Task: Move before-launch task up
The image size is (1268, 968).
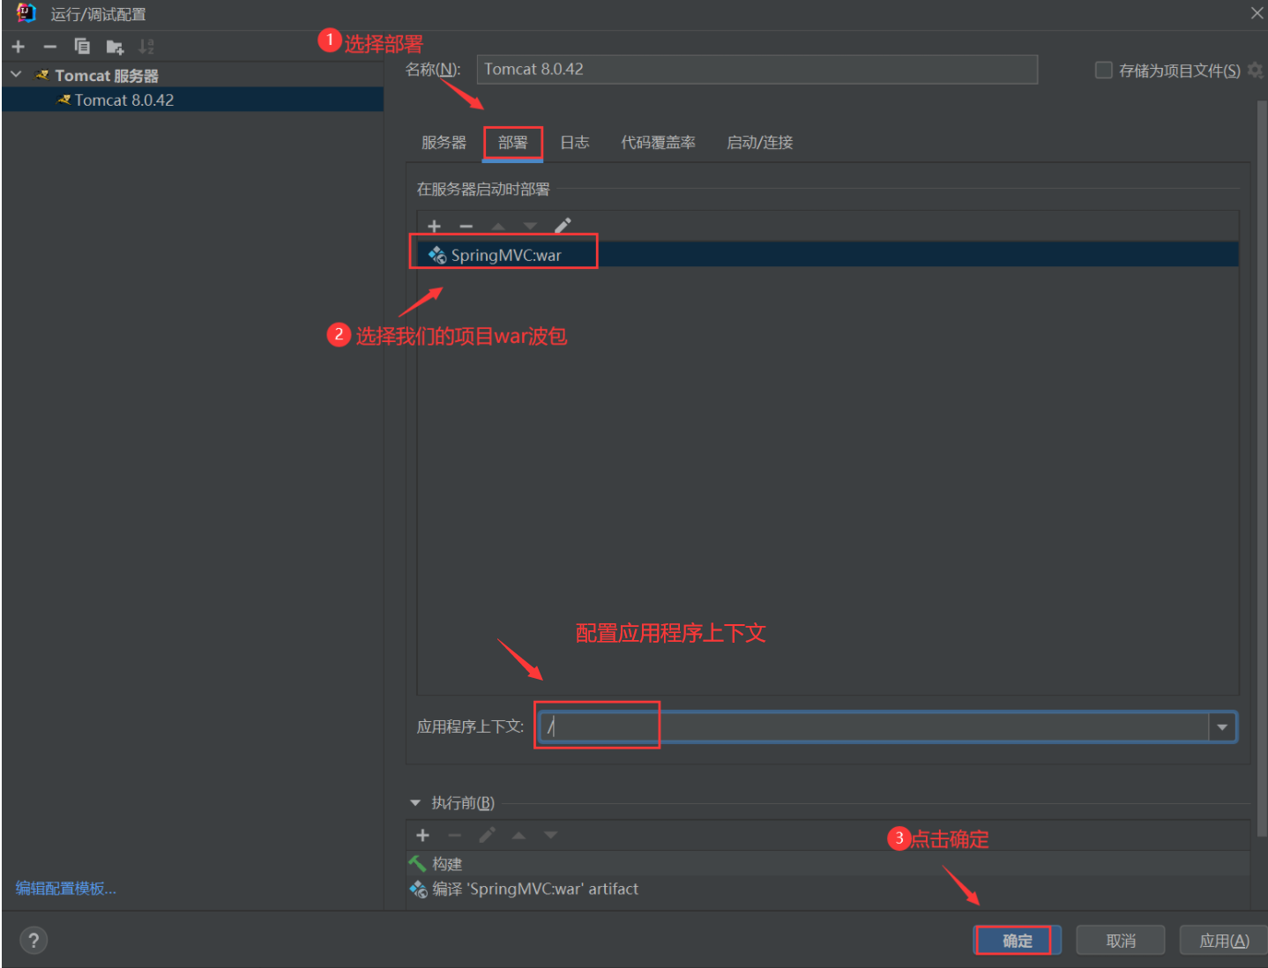Action: click(518, 835)
